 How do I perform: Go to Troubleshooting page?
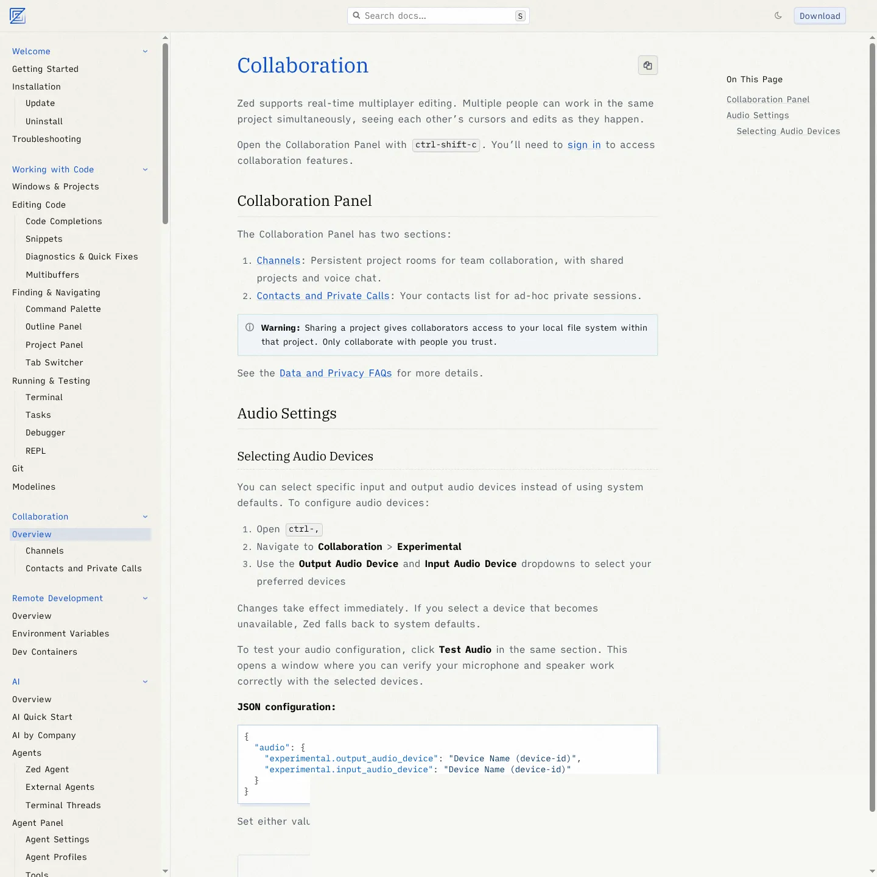coord(46,139)
